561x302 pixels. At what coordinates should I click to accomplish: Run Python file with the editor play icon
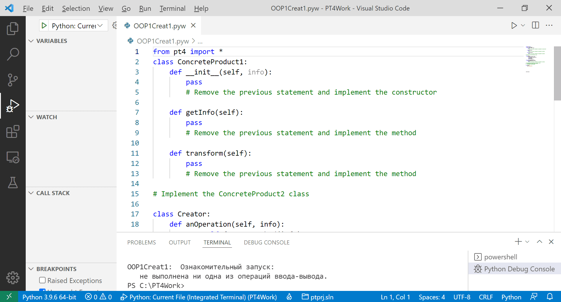pyautogui.click(x=514, y=25)
